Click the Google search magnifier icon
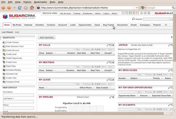Screen dimensions: 176x119 pyautogui.click(x=173, y=8)
